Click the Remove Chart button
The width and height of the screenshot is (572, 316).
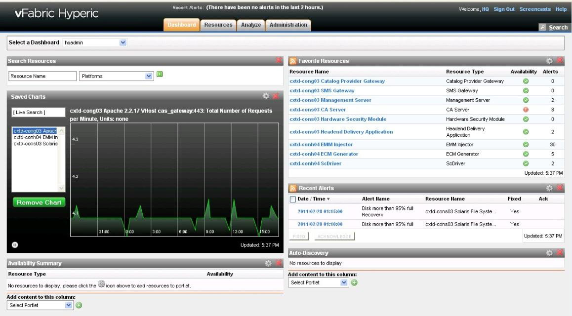(39, 202)
